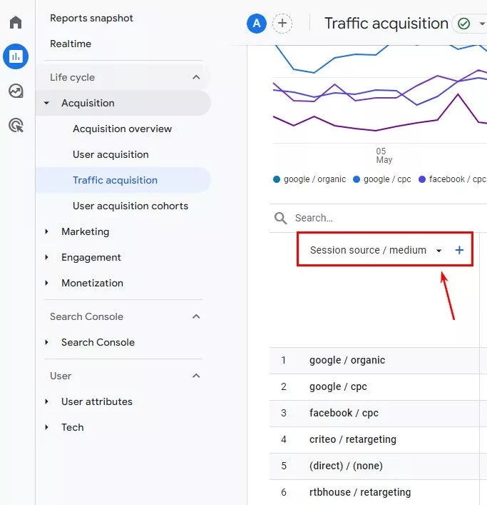
Task: Open the Advertising target cursor icon
Action: [16, 125]
